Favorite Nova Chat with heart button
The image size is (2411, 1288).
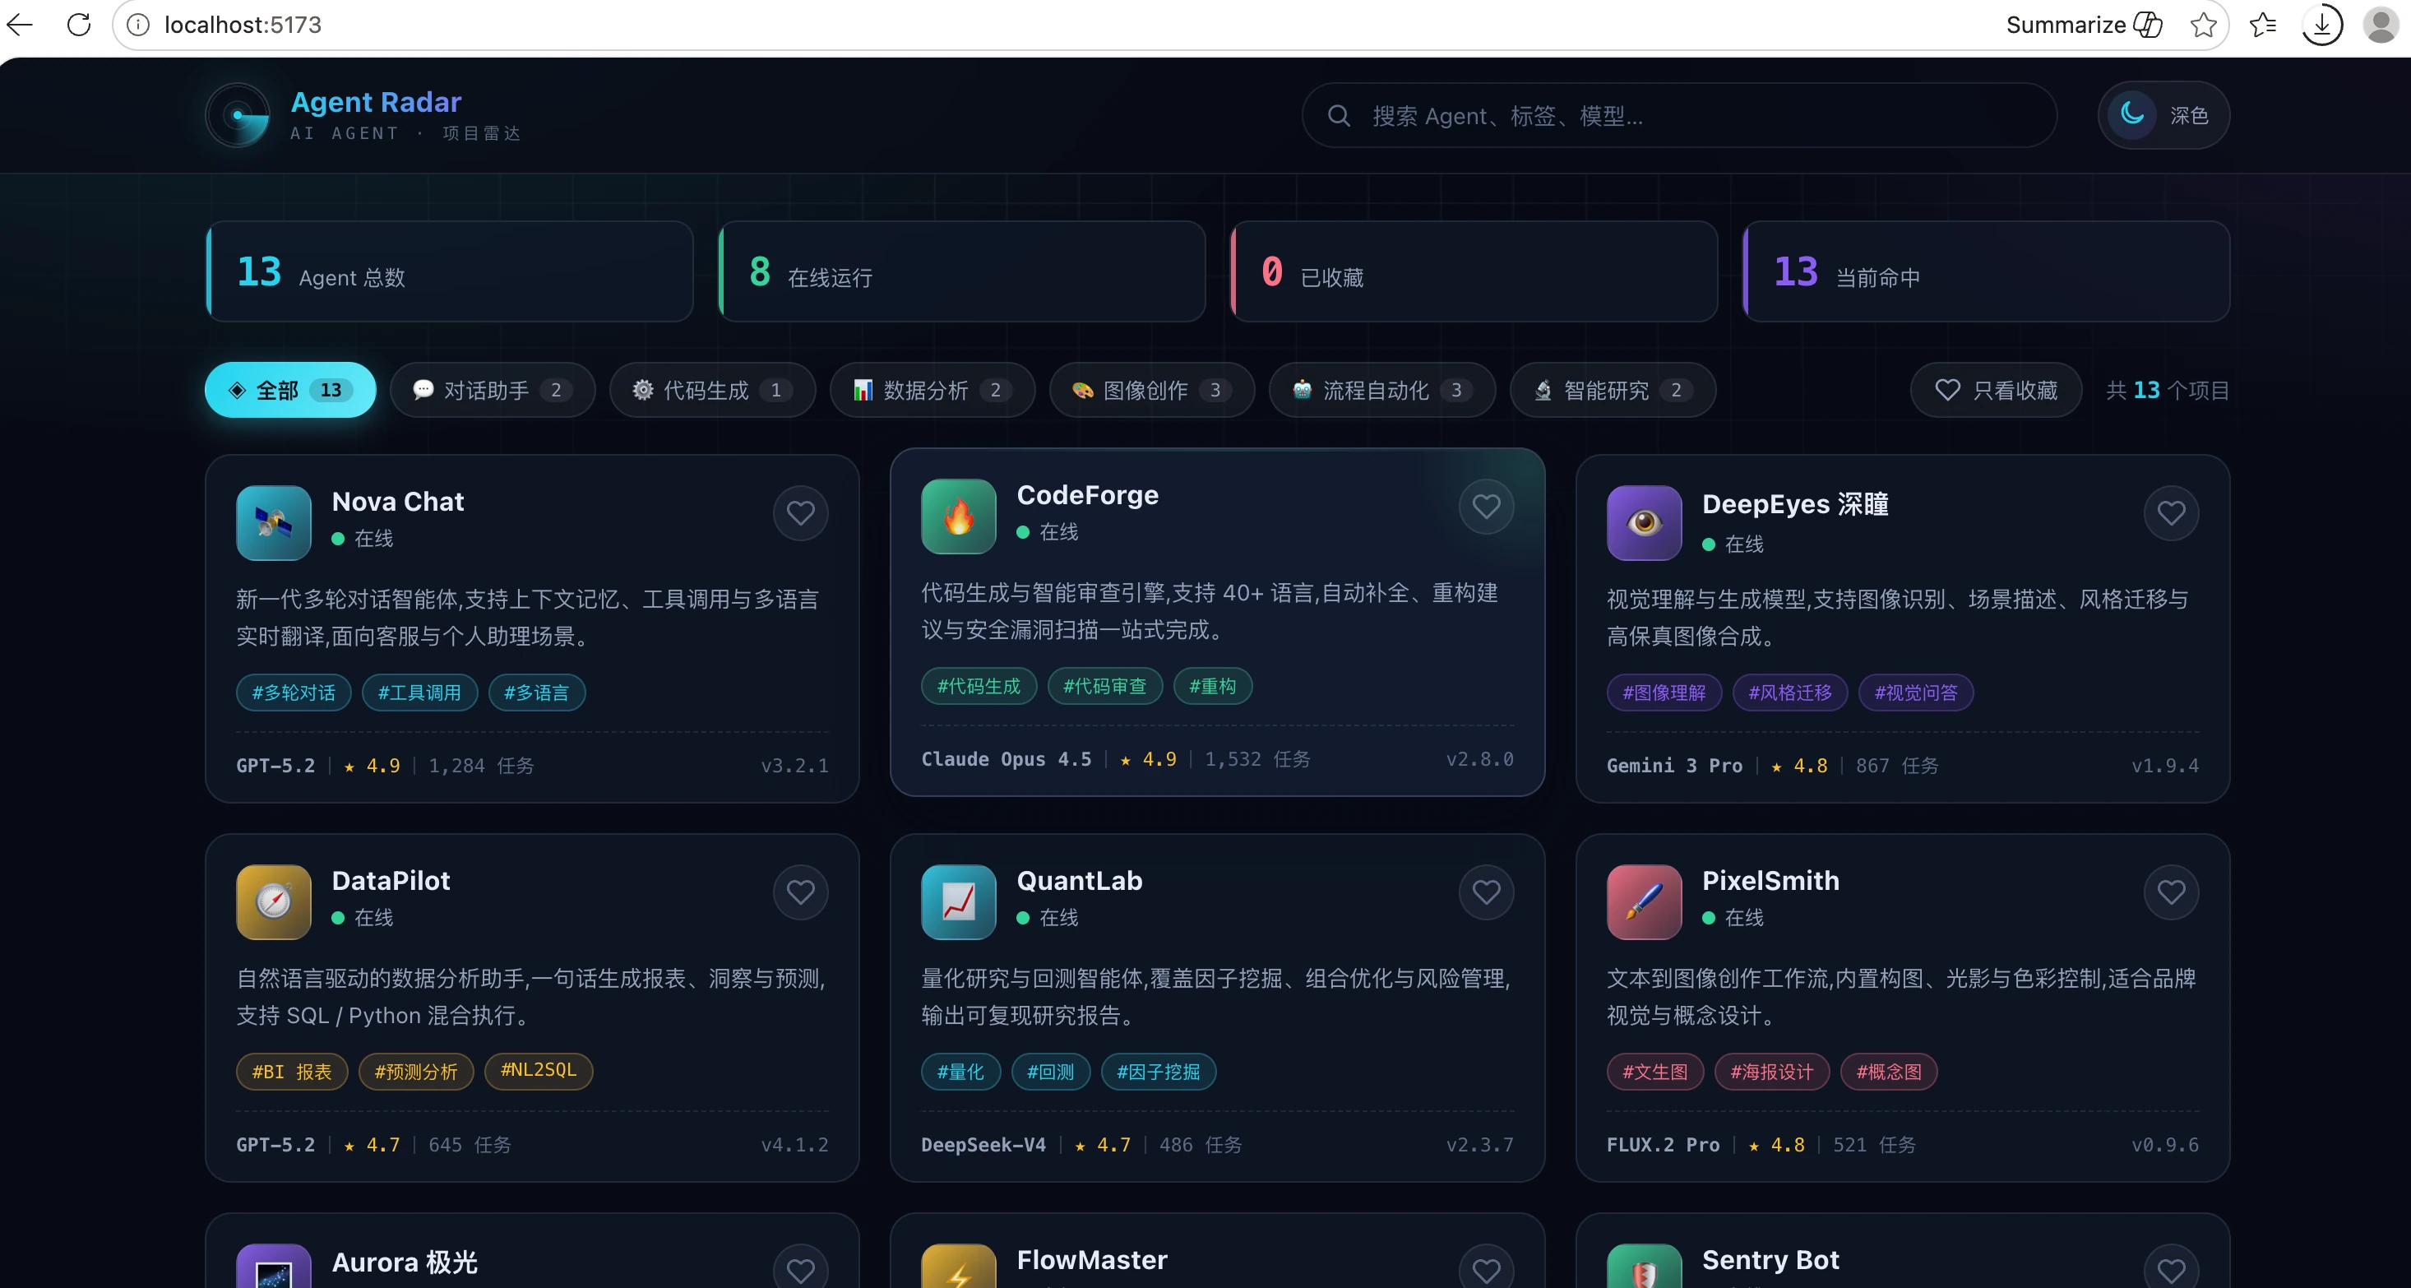(800, 513)
